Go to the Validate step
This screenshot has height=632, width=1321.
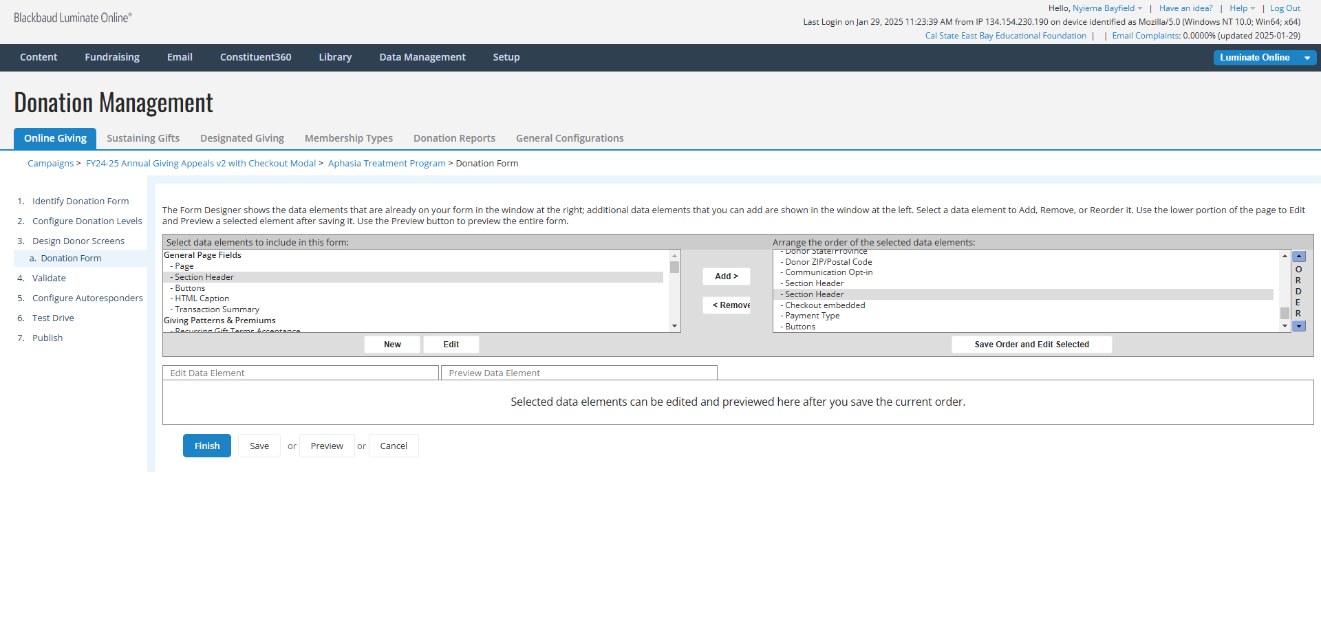point(49,279)
